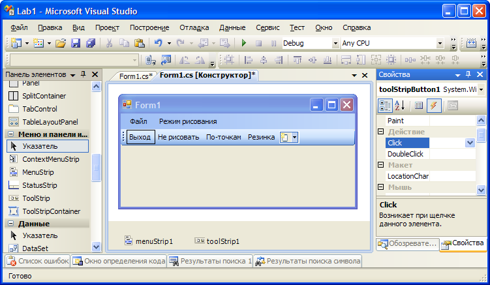Viewport: 490px width, 285px height.
Task: Click the Copy toolbar icon
Action: (x=125, y=43)
